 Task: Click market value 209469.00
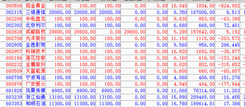(x=203, y=97)
